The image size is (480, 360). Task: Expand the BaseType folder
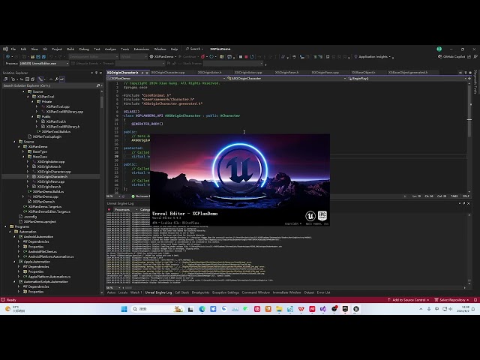pos(23,151)
